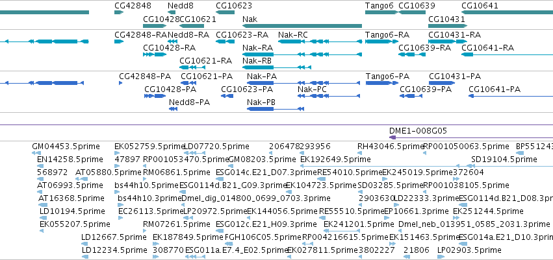The width and height of the screenshot is (553, 260).
Task: Click the Tango6-RA transcript
Action: coord(381,41)
